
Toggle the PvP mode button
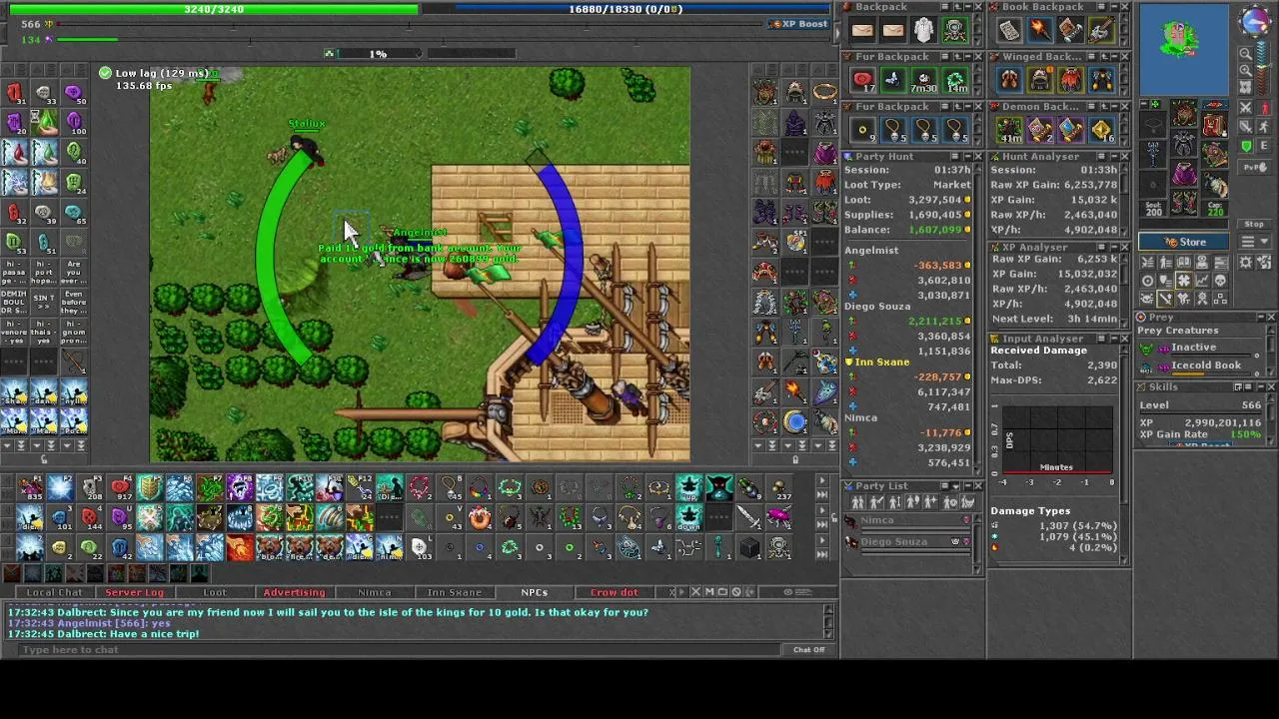pyautogui.click(x=1255, y=167)
